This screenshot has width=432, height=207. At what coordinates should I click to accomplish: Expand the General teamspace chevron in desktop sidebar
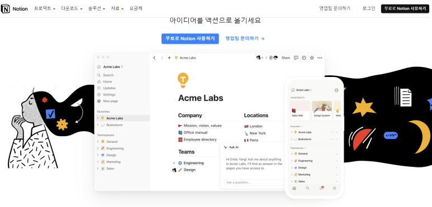pyautogui.click(x=98, y=142)
